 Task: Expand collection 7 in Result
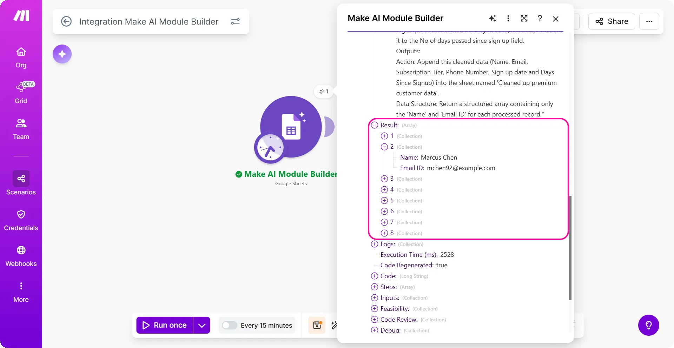(x=384, y=222)
